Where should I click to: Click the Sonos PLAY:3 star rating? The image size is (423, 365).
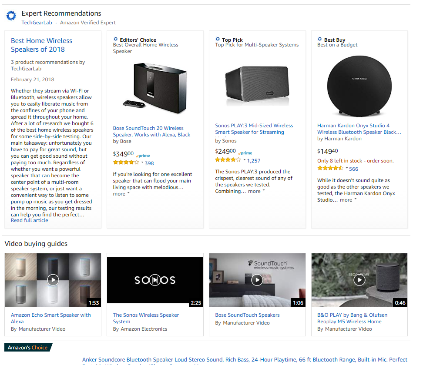[228, 160]
